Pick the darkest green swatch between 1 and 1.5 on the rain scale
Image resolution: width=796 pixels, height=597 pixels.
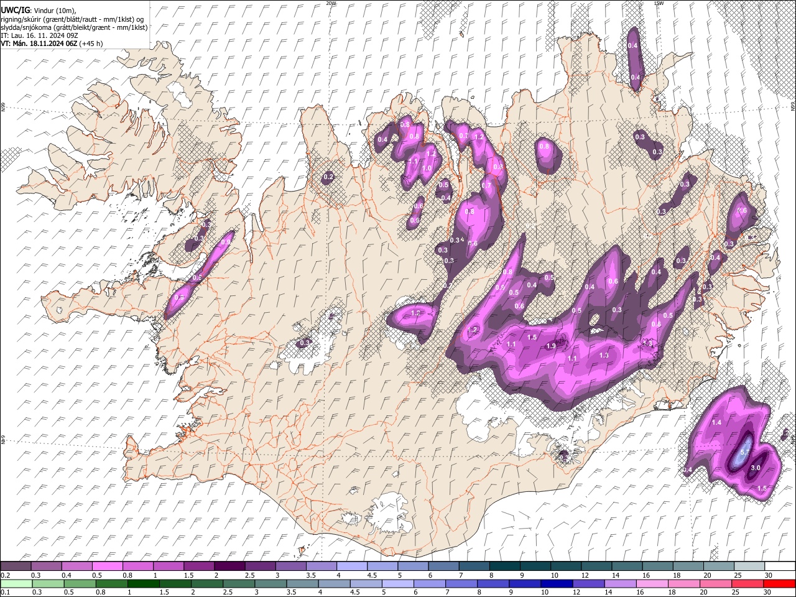point(143,583)
